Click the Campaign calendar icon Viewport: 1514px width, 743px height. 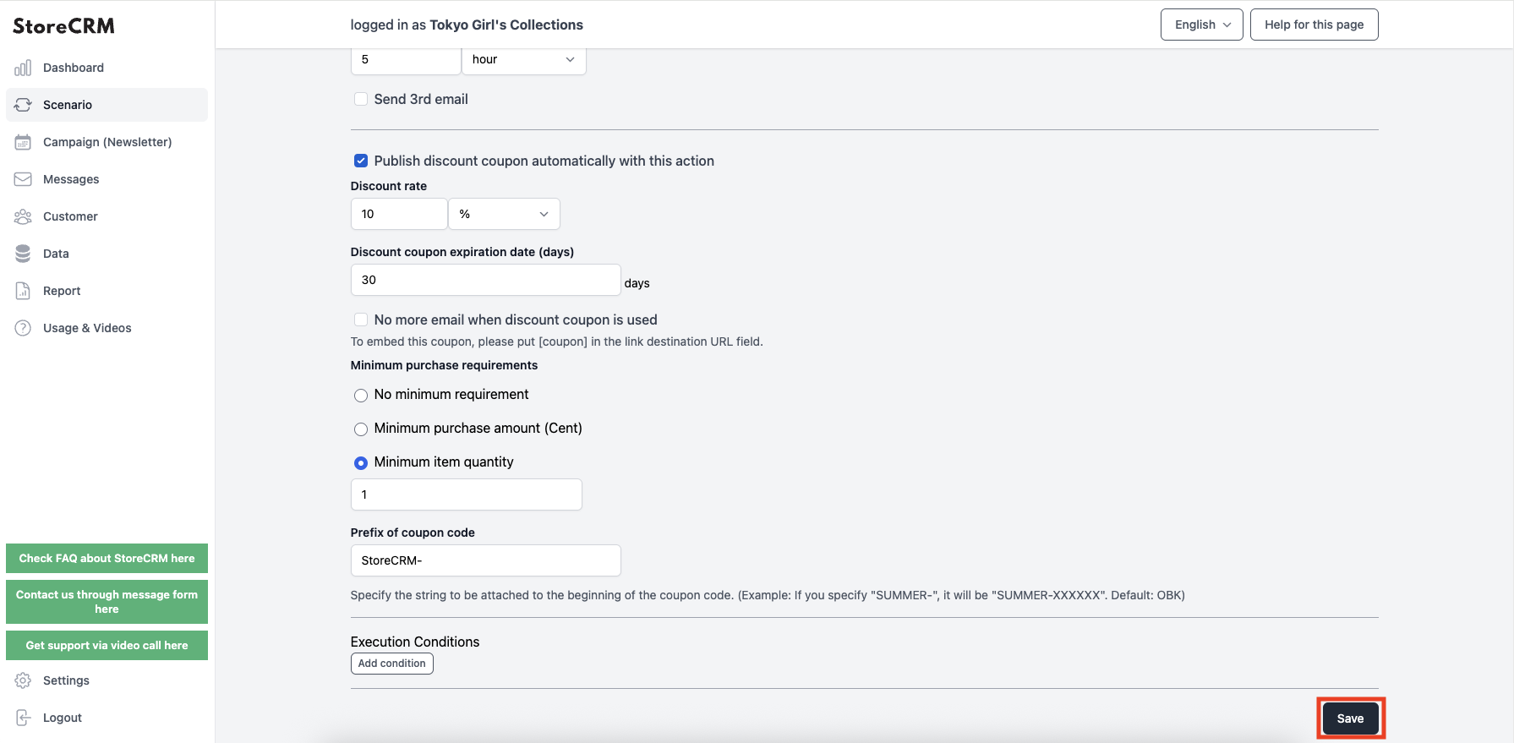coord(23,142)
